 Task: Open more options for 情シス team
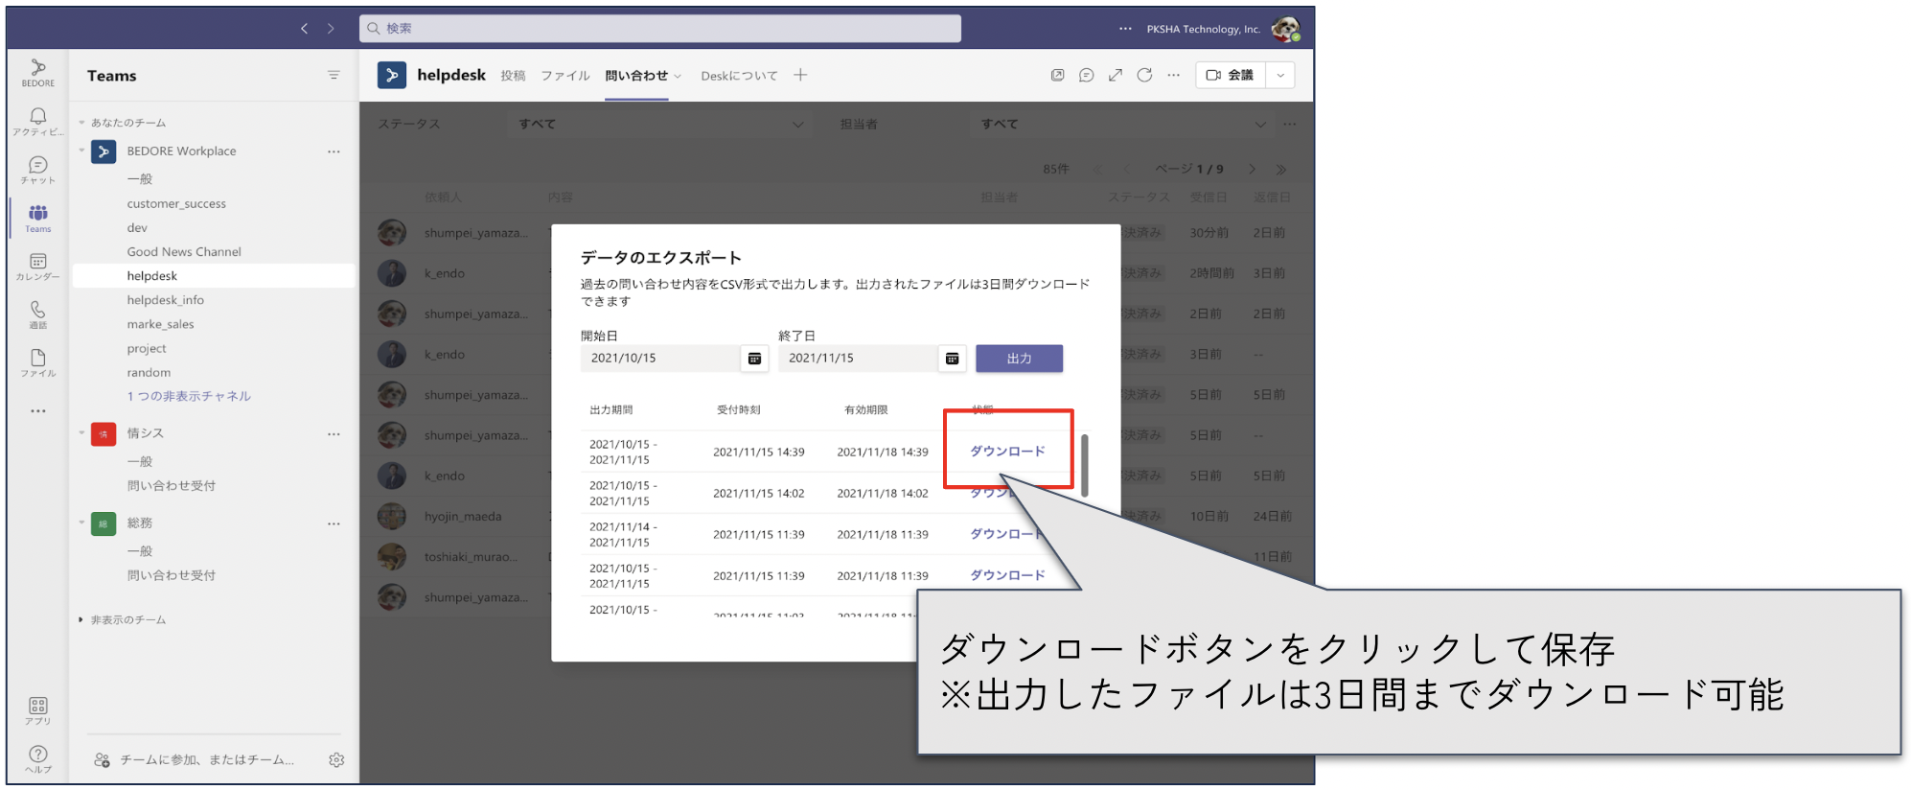click(x=334, y=434)
